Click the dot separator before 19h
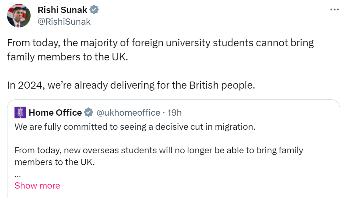 164,113
